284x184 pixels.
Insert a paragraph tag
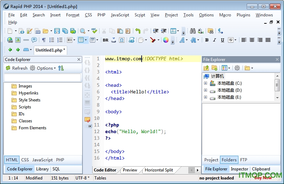click(x=44, y=40)
